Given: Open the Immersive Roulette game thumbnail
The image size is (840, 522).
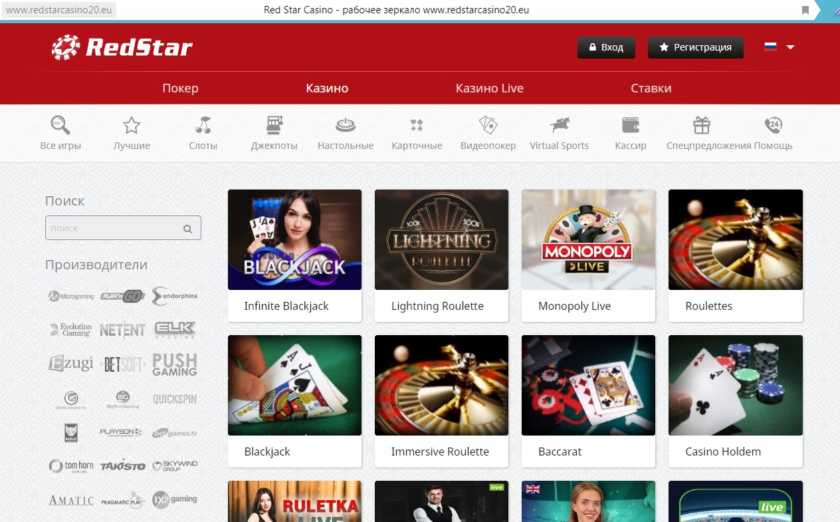Looking at the screenshot, I should tap(441, 385).
